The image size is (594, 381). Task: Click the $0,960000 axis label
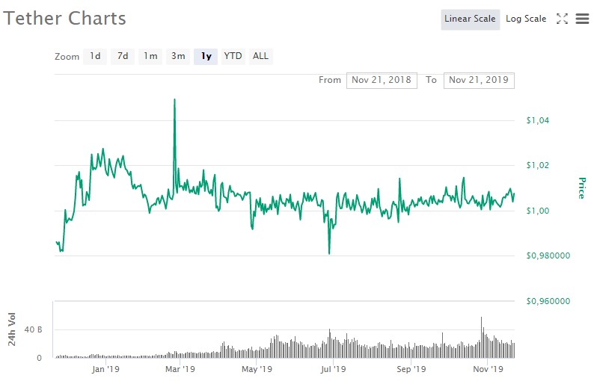[548, 301]
